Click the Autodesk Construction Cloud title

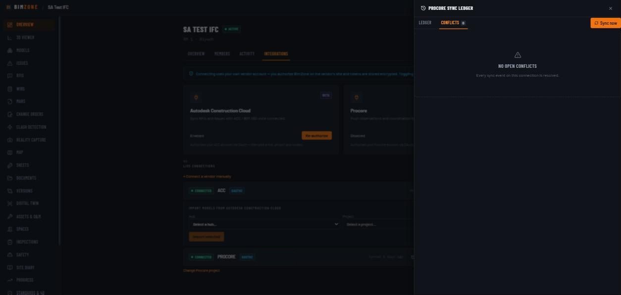tap(220, 111)
